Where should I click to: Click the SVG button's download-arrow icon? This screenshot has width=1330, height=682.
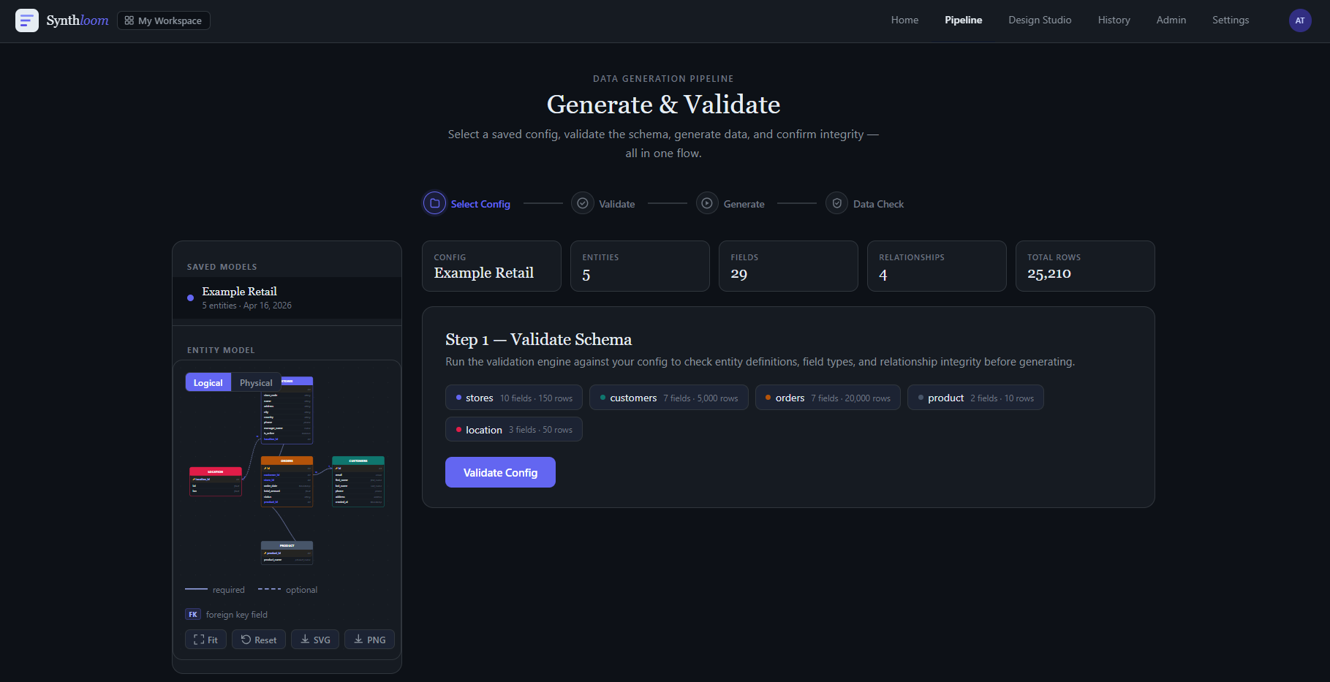tap(305, 640)
